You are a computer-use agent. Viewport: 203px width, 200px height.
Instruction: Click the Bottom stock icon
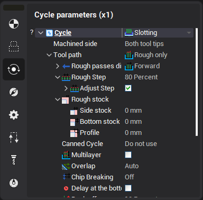point(75,122)
